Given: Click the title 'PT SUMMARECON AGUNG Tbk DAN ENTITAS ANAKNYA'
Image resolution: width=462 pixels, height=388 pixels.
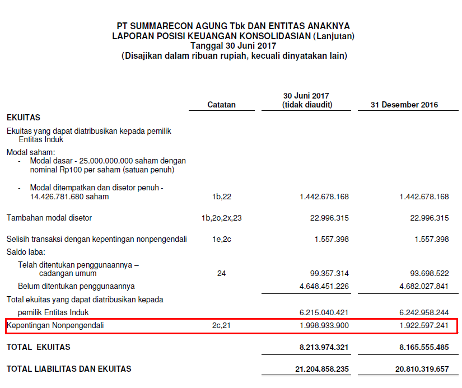Looking at the screenshot, I should (x=233, y=26).
